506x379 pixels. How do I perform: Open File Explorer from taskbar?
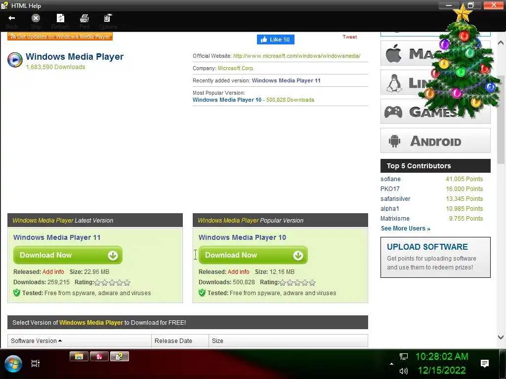click(x=79, y=356)
